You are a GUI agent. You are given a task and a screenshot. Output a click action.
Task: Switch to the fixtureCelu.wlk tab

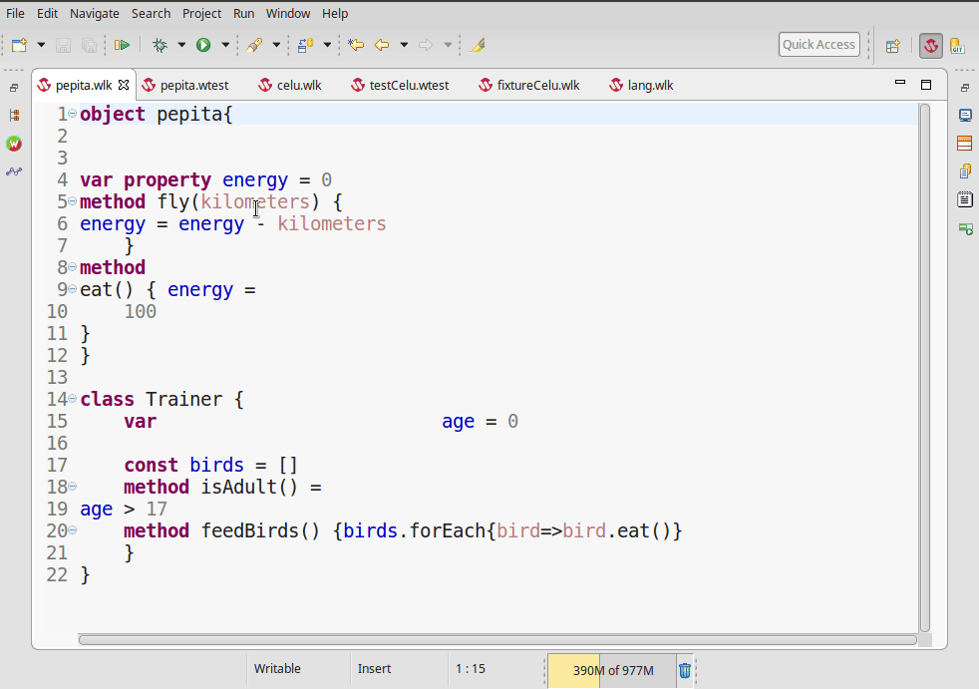click(537, 86)
